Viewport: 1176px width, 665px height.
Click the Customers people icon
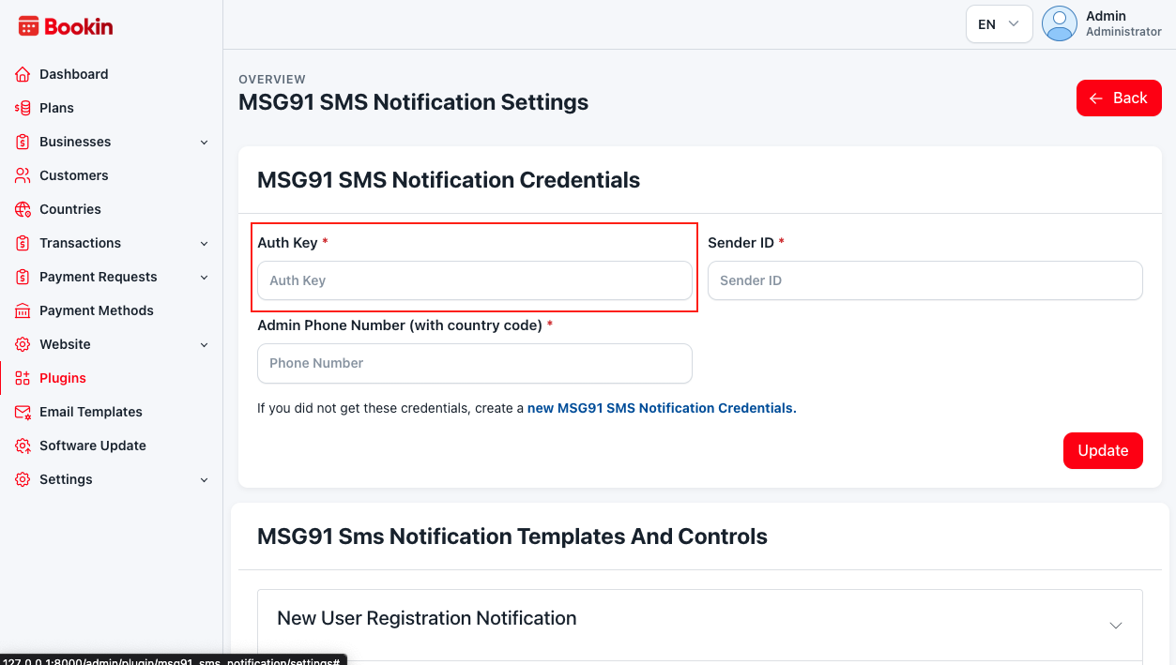(x=23, y=175)
